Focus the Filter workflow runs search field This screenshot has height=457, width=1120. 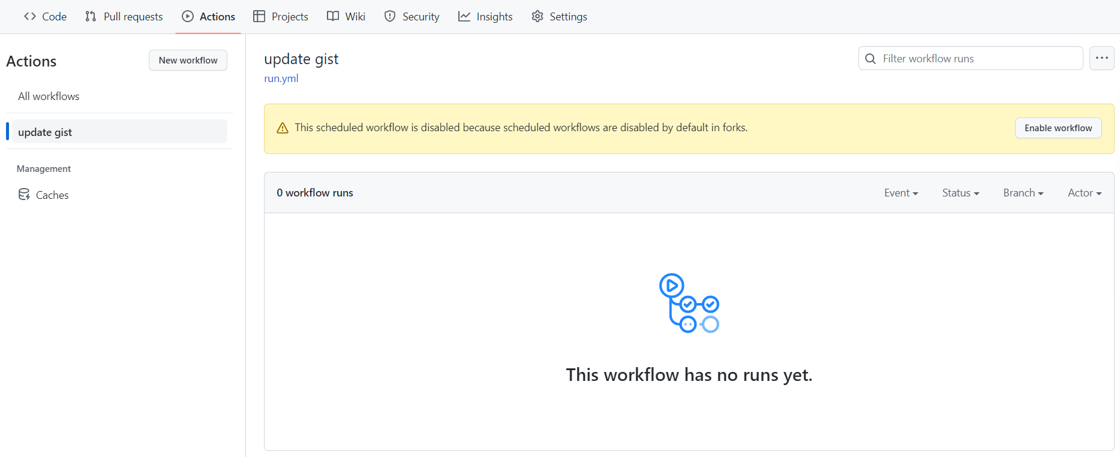(x=971, y=59)
